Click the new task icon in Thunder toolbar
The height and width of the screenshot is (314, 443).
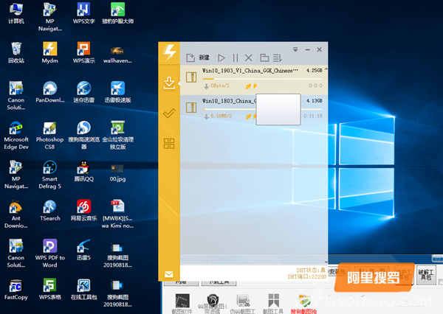coord(190,57)
